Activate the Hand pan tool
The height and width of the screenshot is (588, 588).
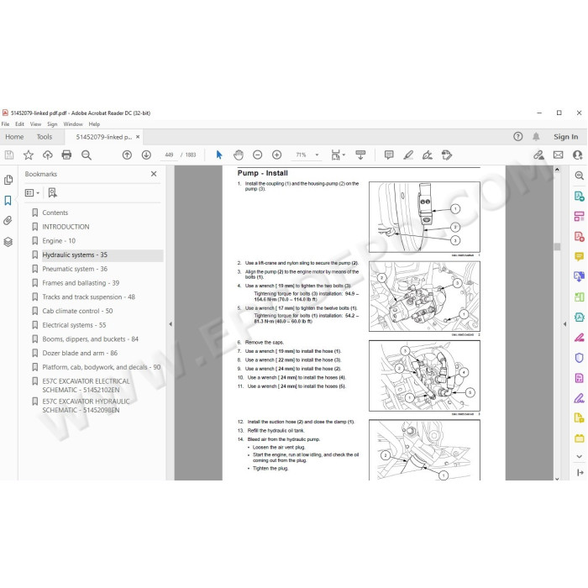point(239,155)
